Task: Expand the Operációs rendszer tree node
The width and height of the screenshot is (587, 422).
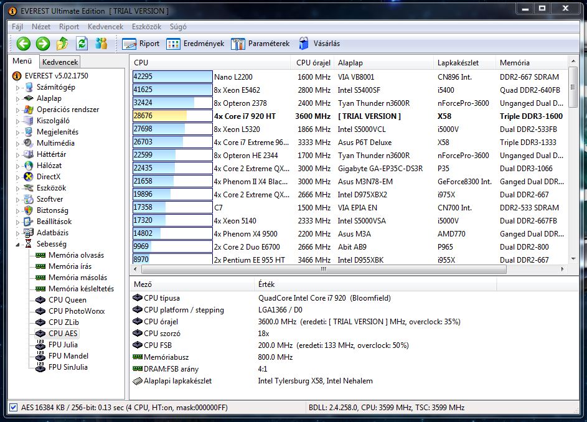Action: click(17, 110)
